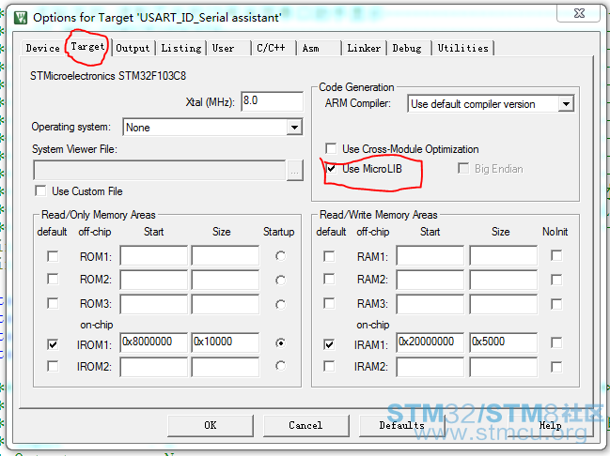Toggle the Use MicroLIB checkbox
Screen dimensions: 610x456
pyautogui.click(x=331, y=169)
